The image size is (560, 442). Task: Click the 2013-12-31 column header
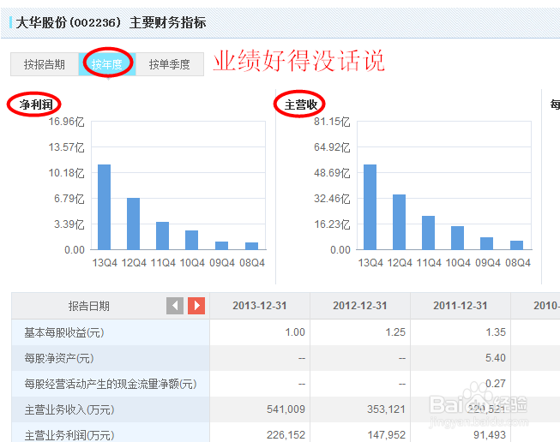pos(260,306)
